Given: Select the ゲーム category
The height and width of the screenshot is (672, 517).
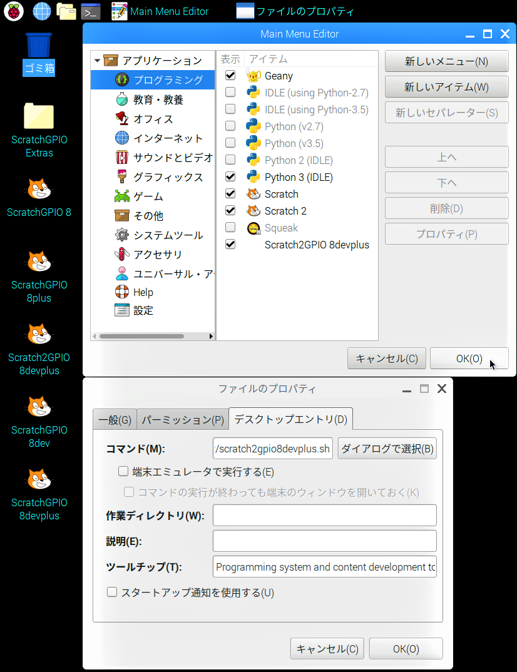Looking at the screenshot, I should click(153, 196).
